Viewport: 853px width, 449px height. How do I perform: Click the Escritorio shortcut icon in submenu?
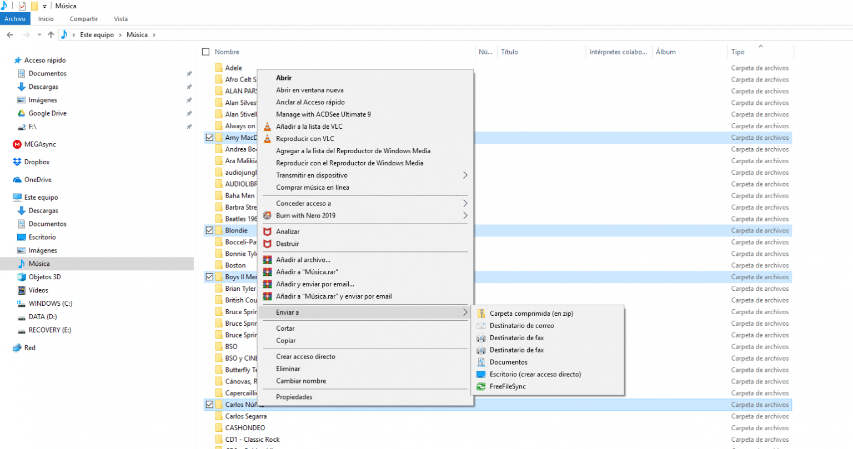(x=481, y=375)
